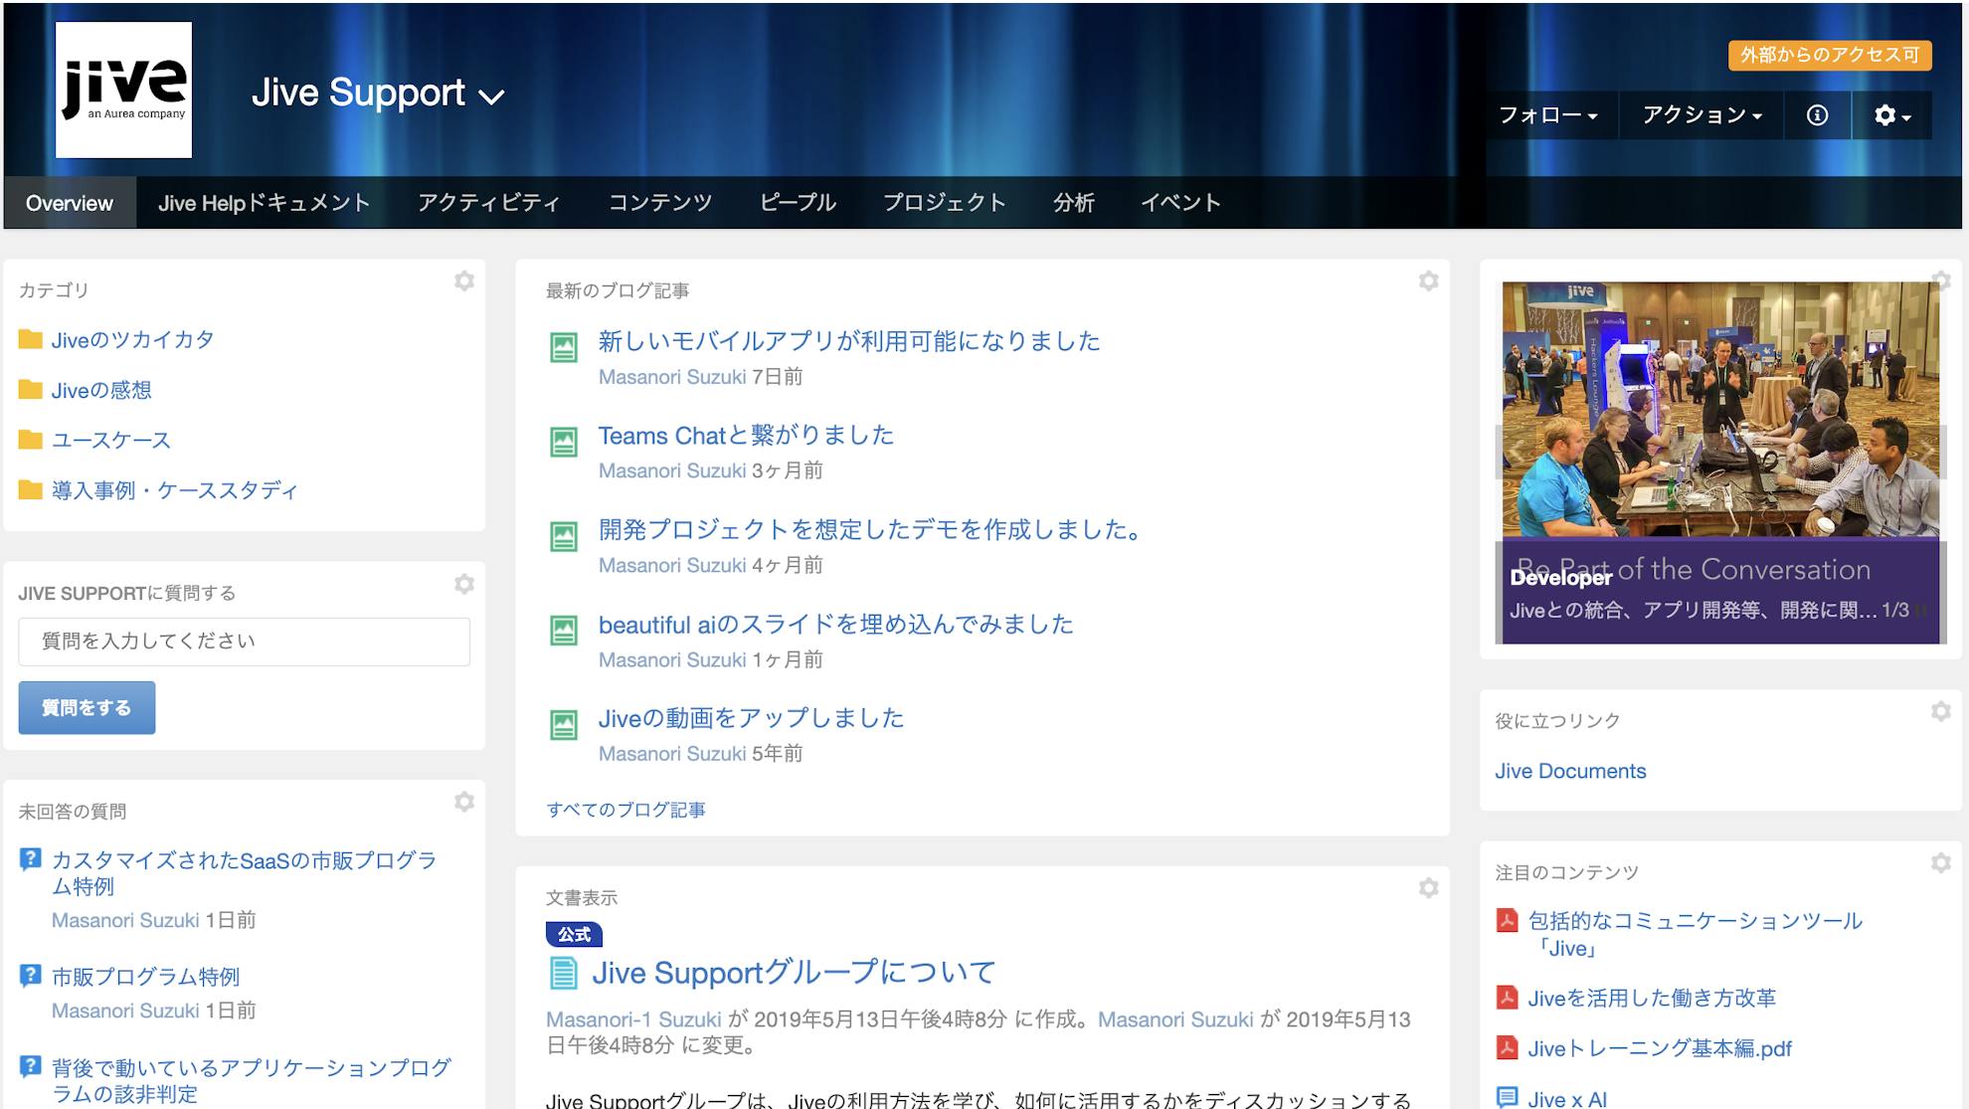This screenshot has width=1969, height=1109.
Task: Open gear icon of カテゴリ widget
Action: [x=464, y=281]
